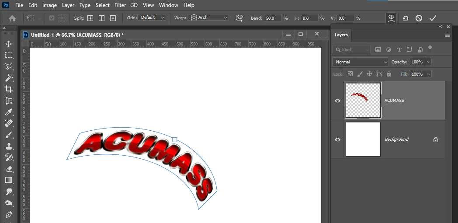Viewport: 458px width, 223px height.
Task: Switch between free transform and warp modes
Action: coord(392,18)
